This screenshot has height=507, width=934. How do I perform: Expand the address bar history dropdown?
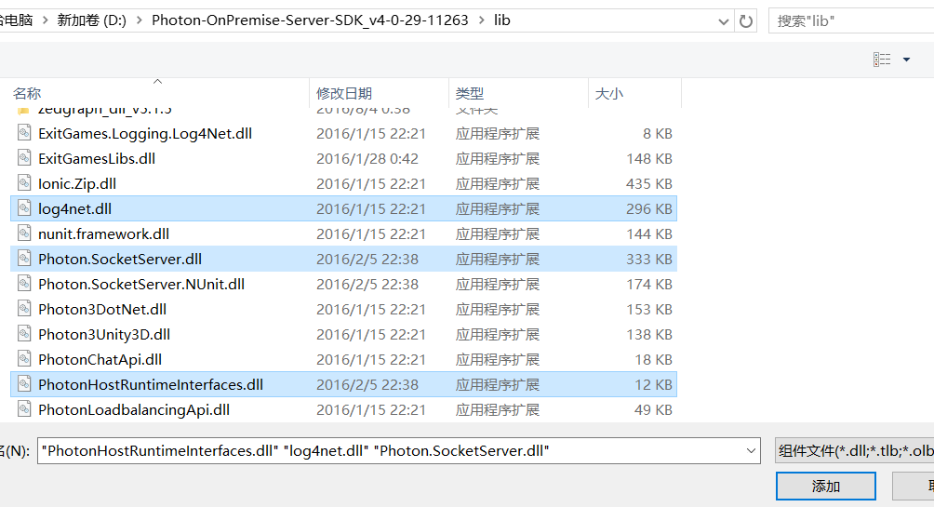point(723,22)
